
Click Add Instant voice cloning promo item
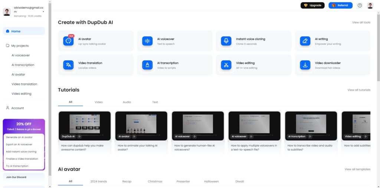(x=24, y=152)
